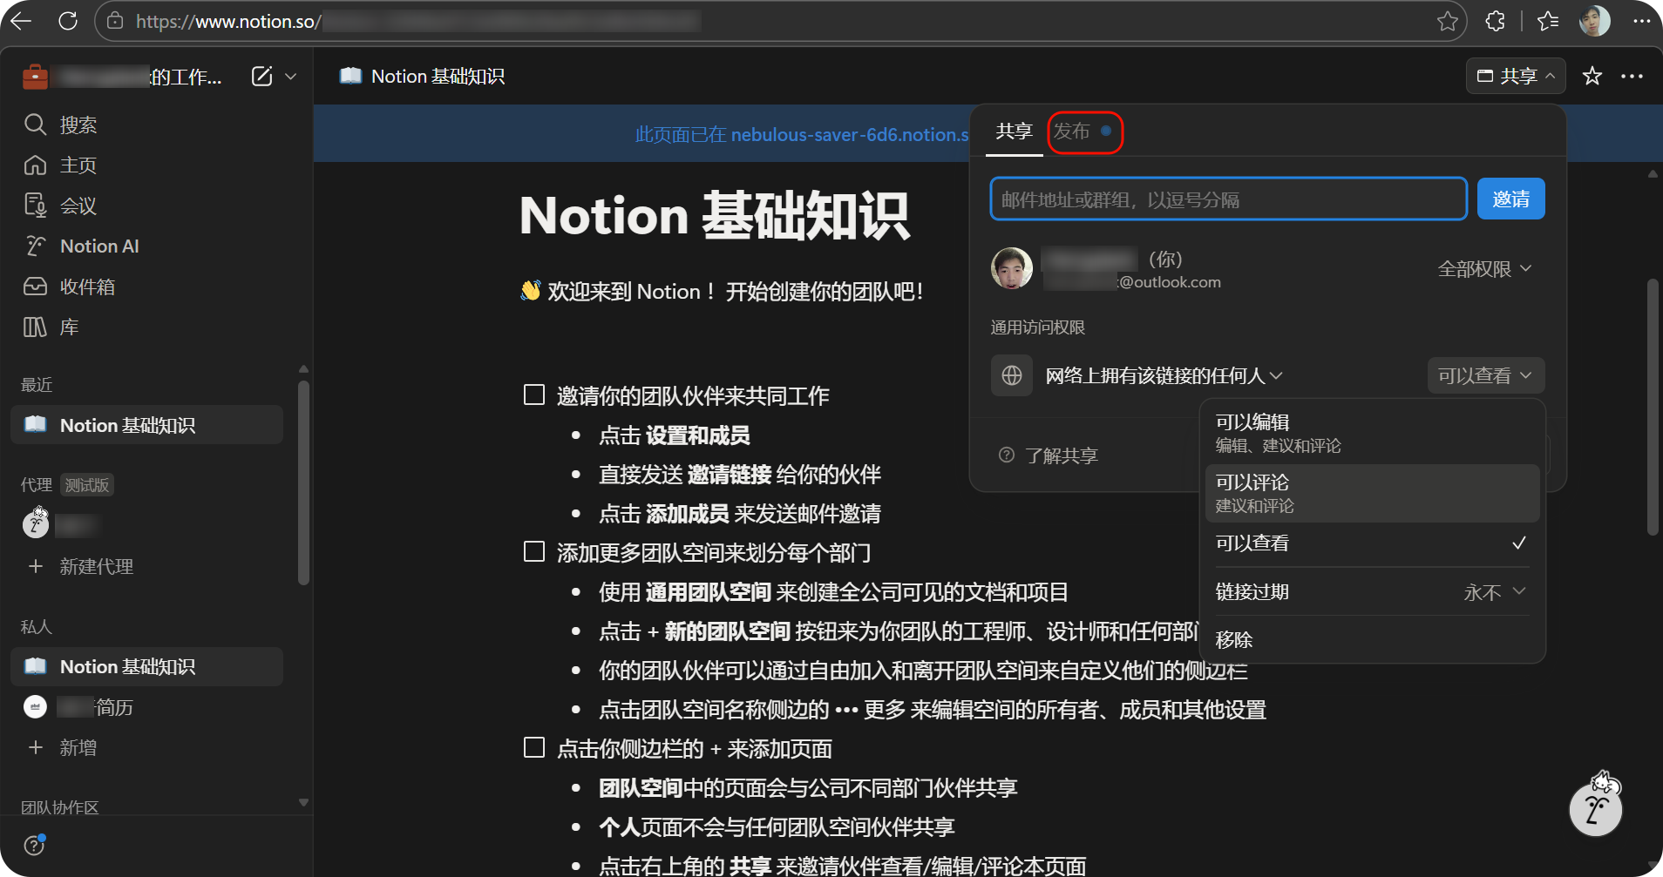This screenshot has width=1663, height=877.
Task: Create a new page with compose icon
Action: (261, 77)
